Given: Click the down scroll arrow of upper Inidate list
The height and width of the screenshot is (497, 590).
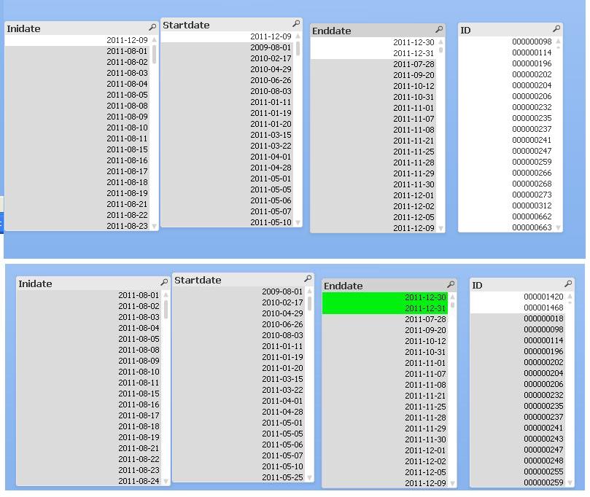Looking at the screenshot, I should coord(155,226).
